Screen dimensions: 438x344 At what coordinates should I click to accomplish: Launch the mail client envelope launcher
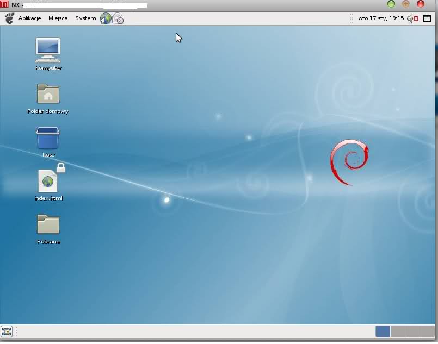pyautogui.click(x=118, y=18)
